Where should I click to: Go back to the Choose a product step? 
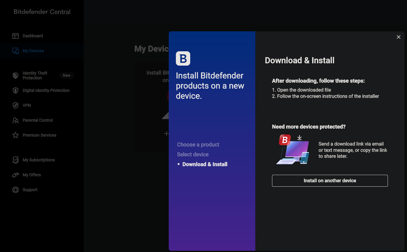tap(198, 145)
